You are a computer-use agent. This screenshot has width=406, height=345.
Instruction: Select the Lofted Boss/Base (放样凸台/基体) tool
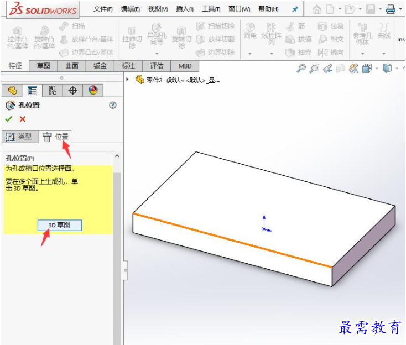tap(86, 39)
